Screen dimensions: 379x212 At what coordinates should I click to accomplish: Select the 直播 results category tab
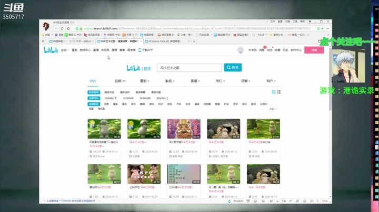pyautogui.click(x=195, y=81)
